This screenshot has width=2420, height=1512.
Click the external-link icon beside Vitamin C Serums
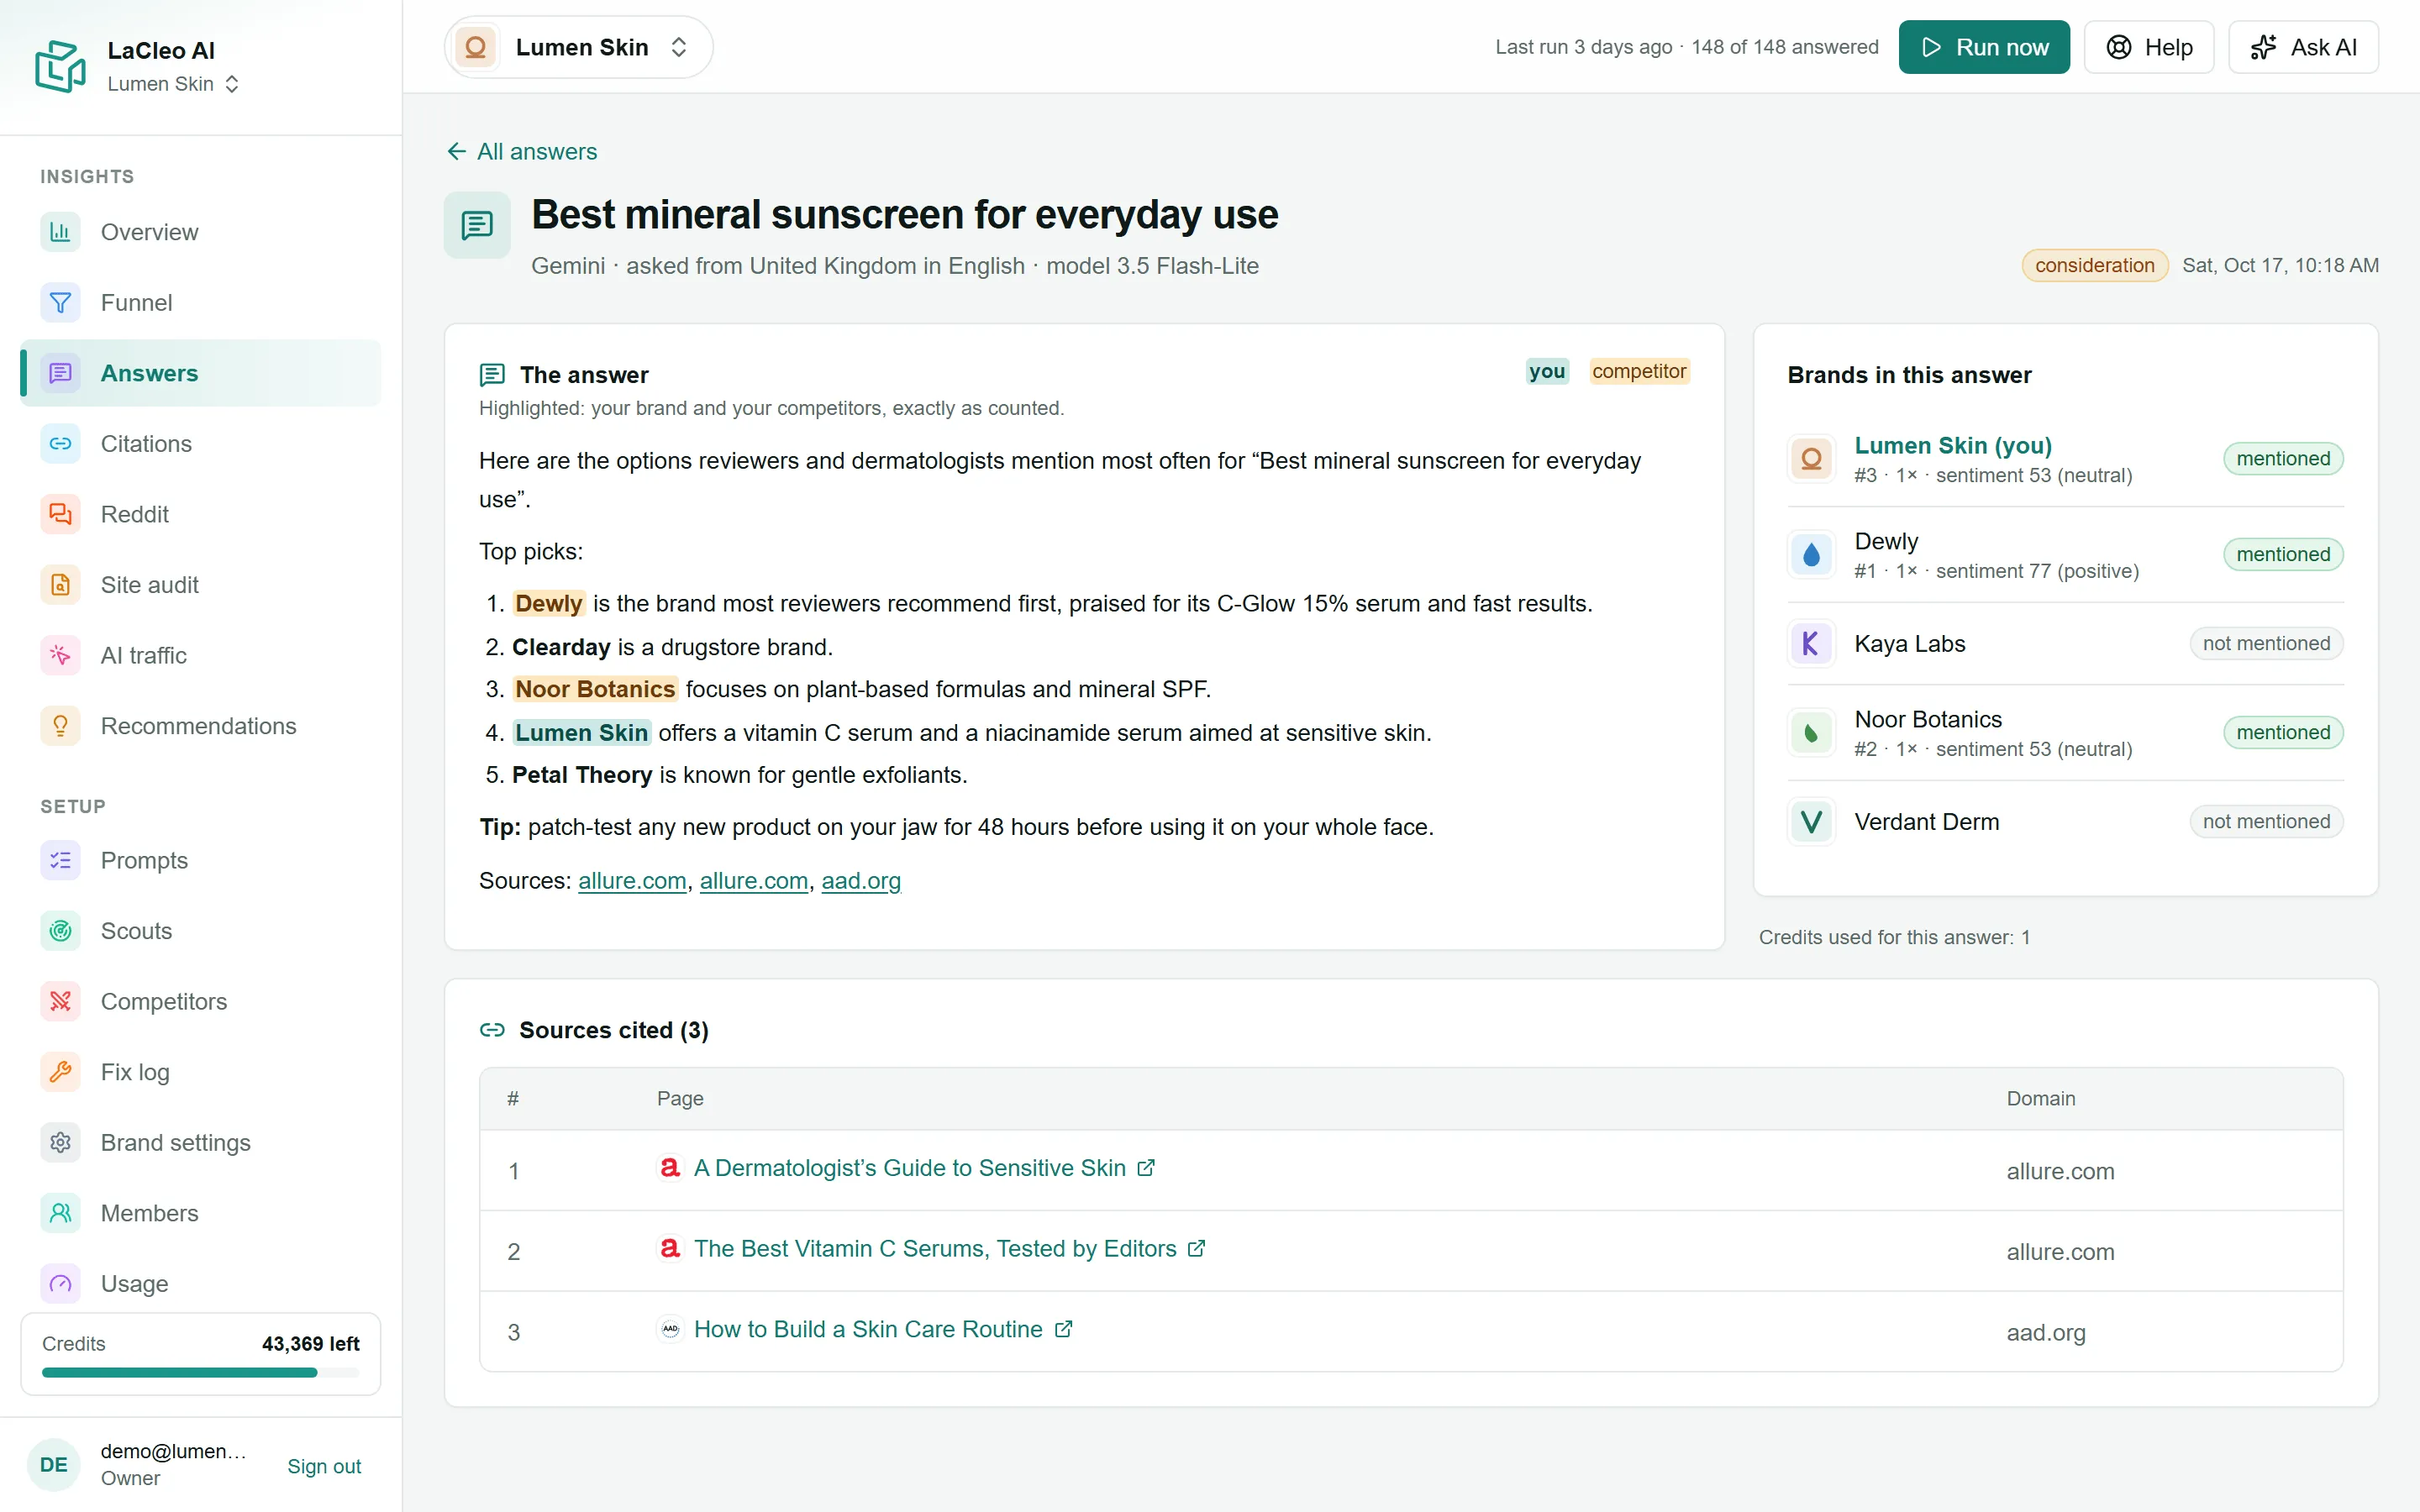pyautogui.click(x=1196, y=1248)
